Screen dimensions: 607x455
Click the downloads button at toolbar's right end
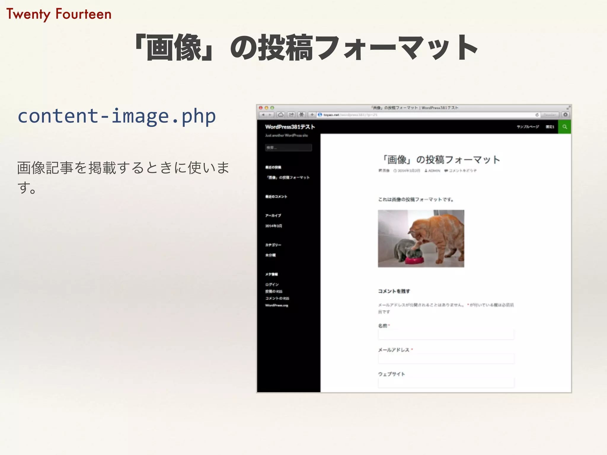[565, 115]
